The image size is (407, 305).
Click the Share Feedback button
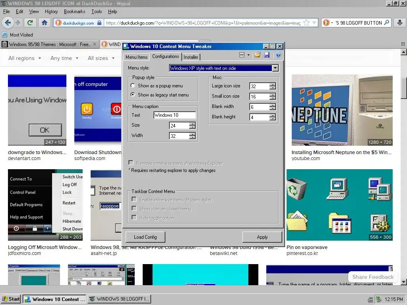373,277
